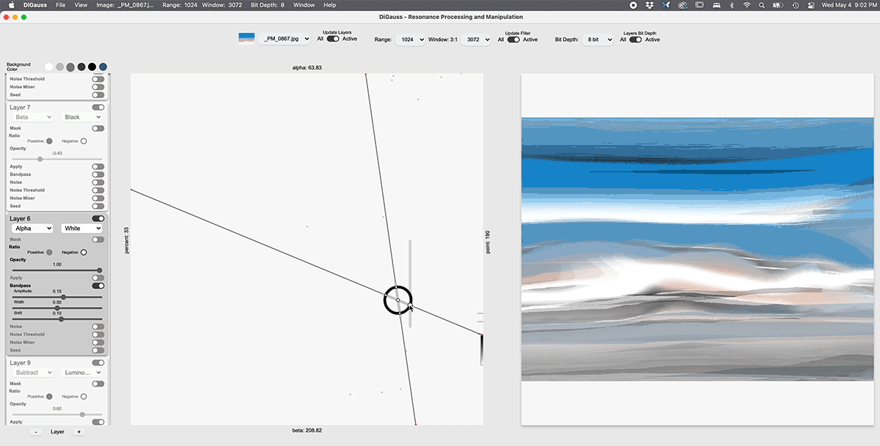Select Layer 7 Positive ratio radio

pyautogui.click(x=49, y=141)
